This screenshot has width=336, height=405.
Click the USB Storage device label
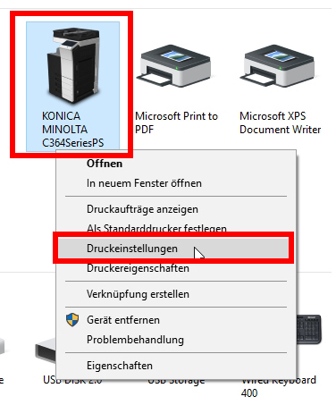click(x=176, y=381)
